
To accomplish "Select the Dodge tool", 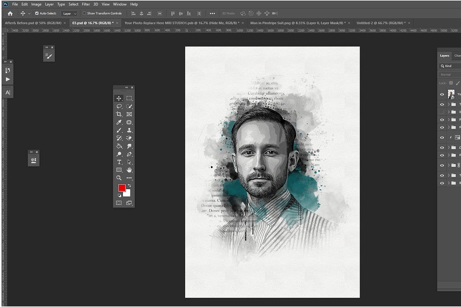I will (119, 154).
